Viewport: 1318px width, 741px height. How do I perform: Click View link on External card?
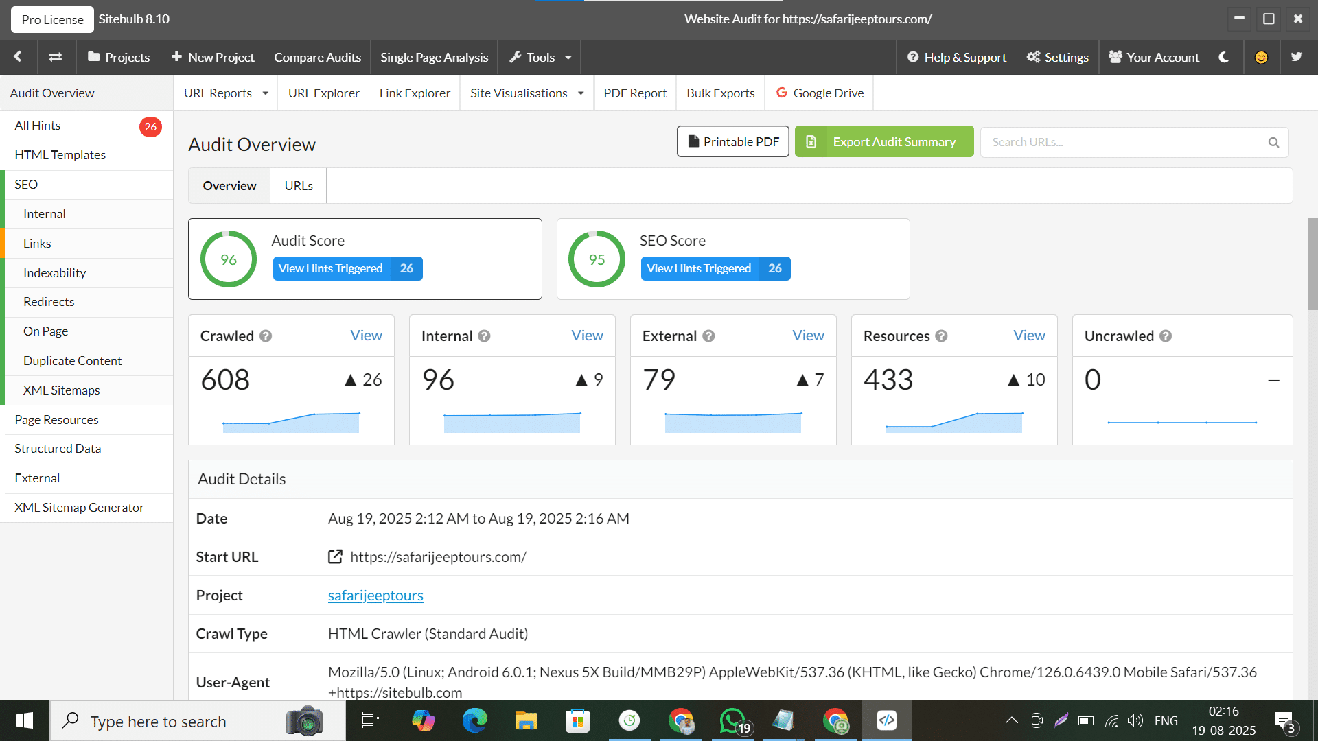coord(808,336)
